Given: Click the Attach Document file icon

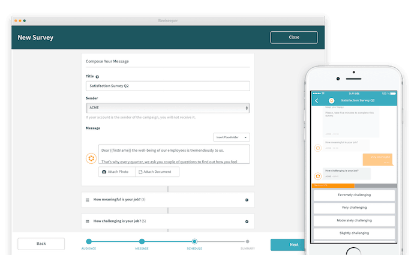Looking at the screenshot, I should coord(140,172).
